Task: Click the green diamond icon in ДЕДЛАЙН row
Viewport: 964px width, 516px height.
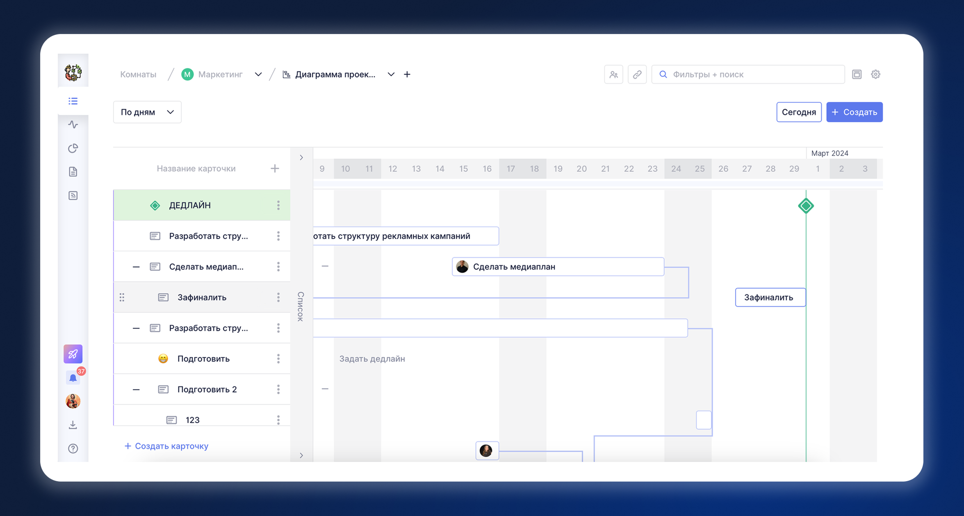Action: [155, 205]
